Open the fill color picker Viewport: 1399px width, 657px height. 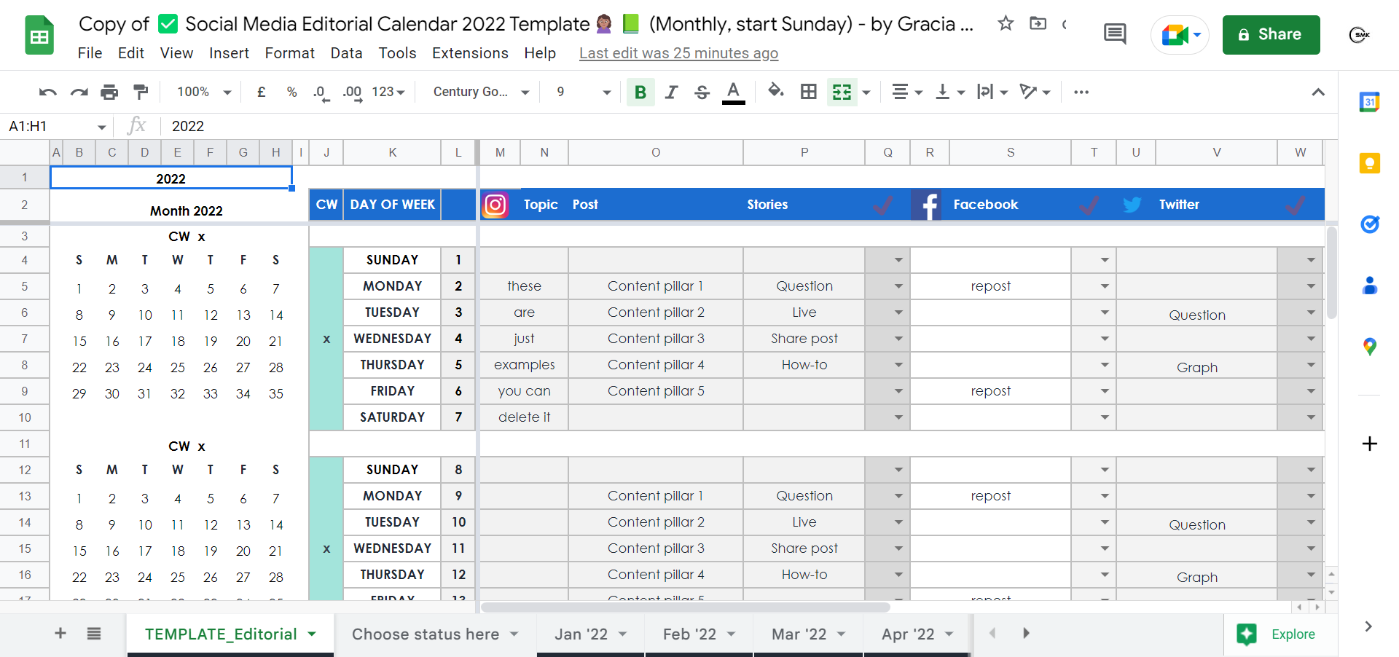click(x=776, y=91)
